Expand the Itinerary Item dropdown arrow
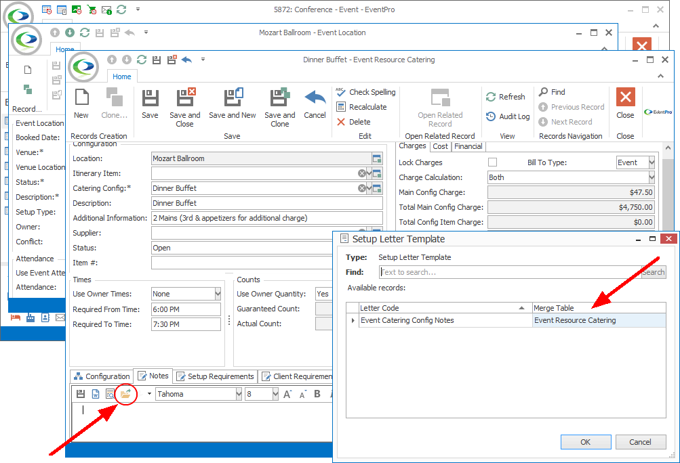 369,173
